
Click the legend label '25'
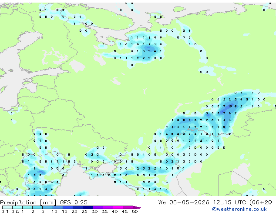pos(84,211)
